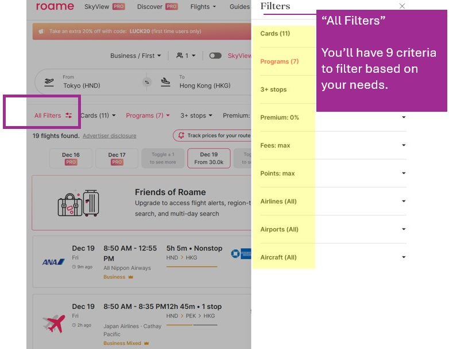Open the Programs (7) toolbar dropdown

[x=148, y=116]
